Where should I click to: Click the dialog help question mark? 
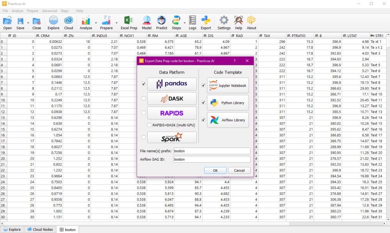coord(235,61)
